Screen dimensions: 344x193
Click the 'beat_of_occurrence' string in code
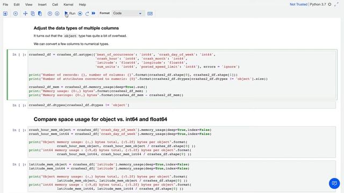click(116, 55)
